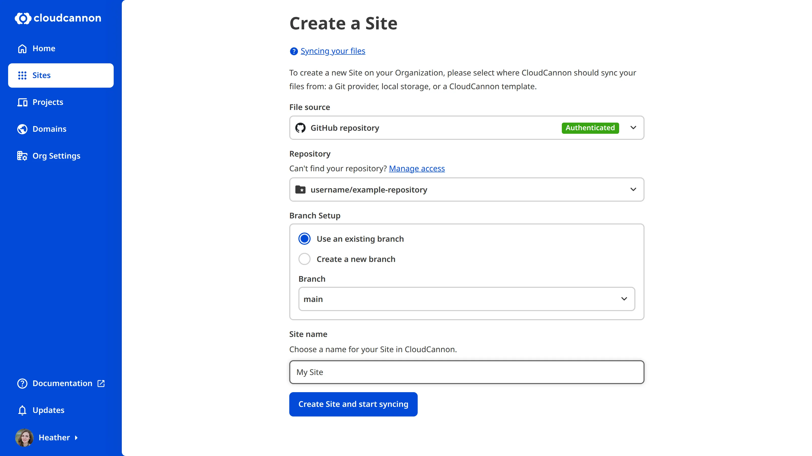Screen dimensions: 812x456
Task: Click the GitHub octocat icon
Action: coord(300,128)
